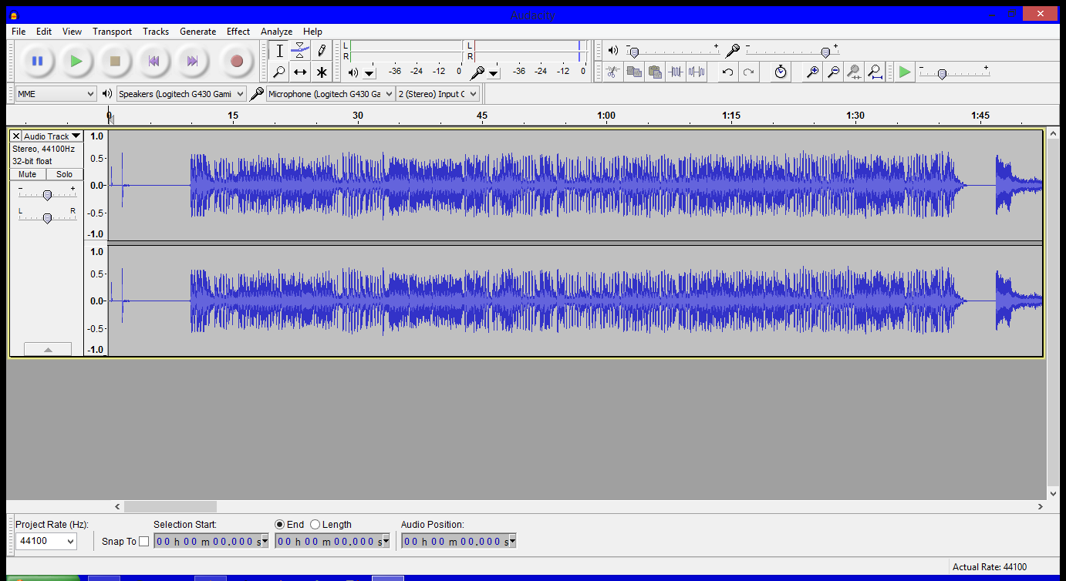This screenshot has width=1066, height=581.
Task: Click the track gain slider handle
Action: tap(47, 195)
